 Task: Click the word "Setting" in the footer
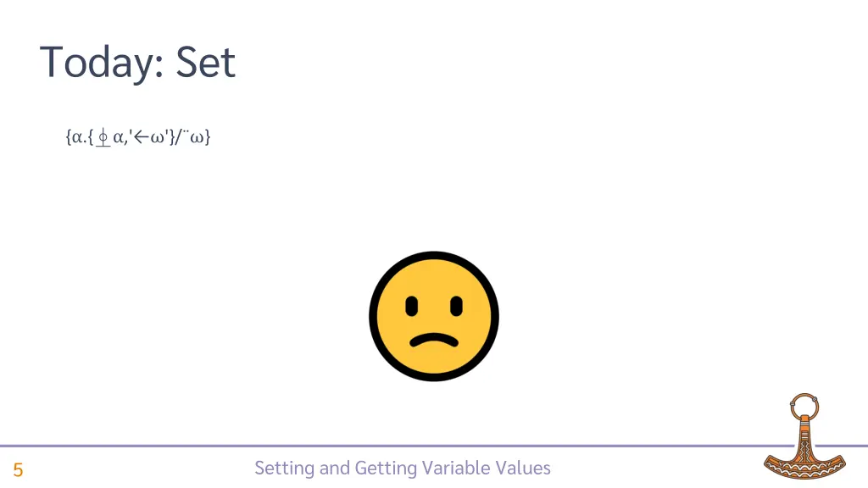(x=284, y=468)
